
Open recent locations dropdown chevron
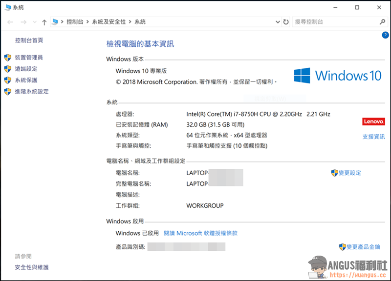[34, 22]
